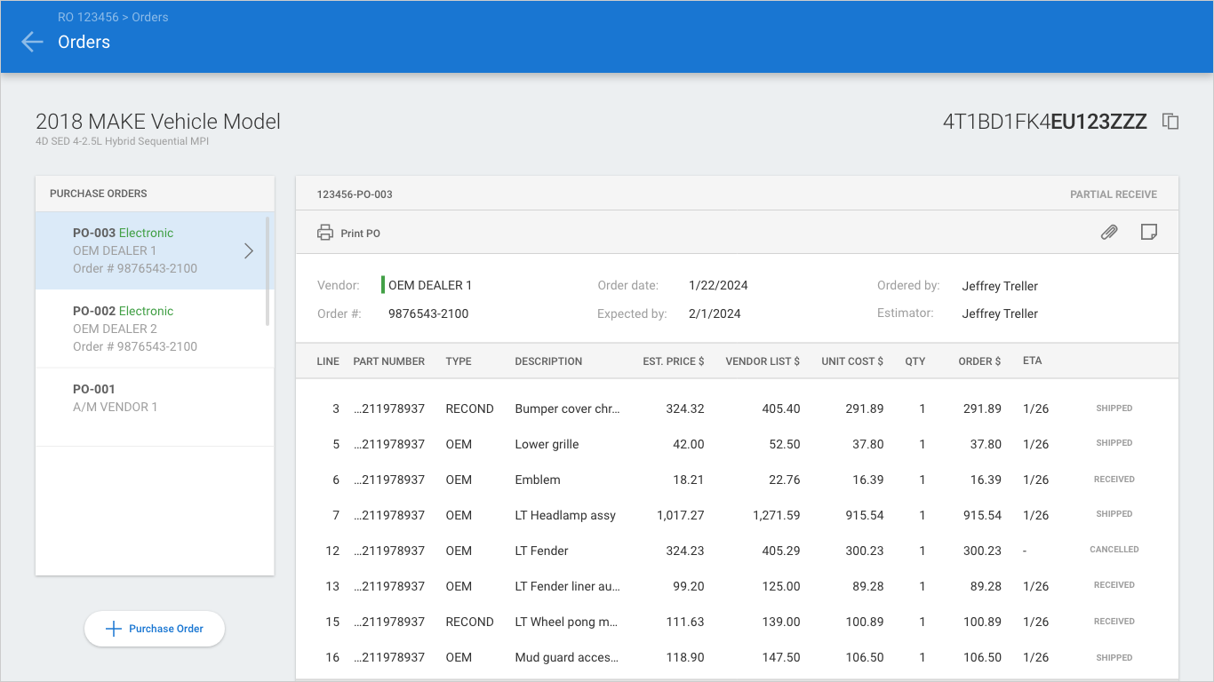The image size is (1214, 682).
Task: Sort by ETA column header
Action: click(1033, 361)
